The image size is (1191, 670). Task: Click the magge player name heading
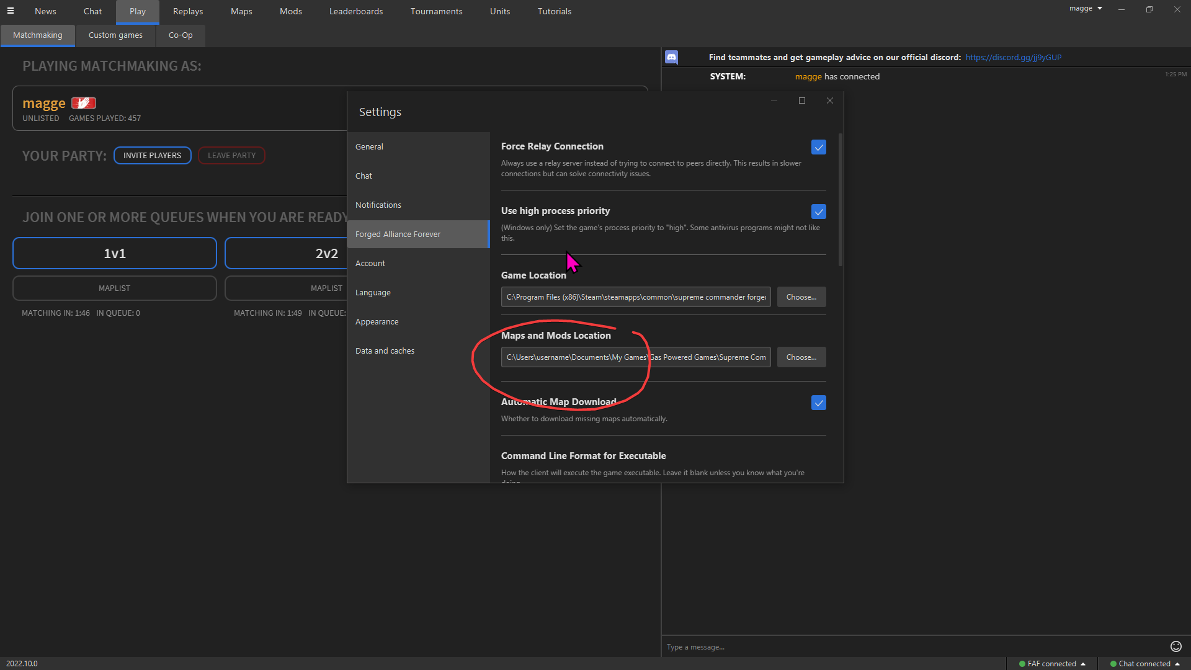click(44, 103)
